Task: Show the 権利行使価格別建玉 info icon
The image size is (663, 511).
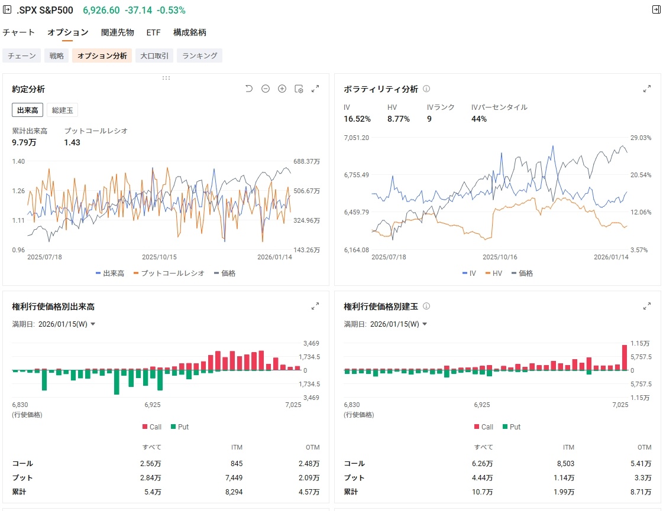Action: [x=426, y=306]
